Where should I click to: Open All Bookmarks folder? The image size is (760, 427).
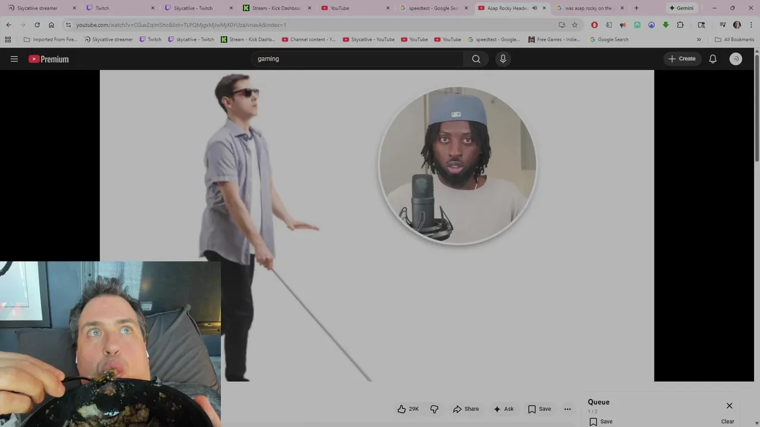(x=734, y=40)
